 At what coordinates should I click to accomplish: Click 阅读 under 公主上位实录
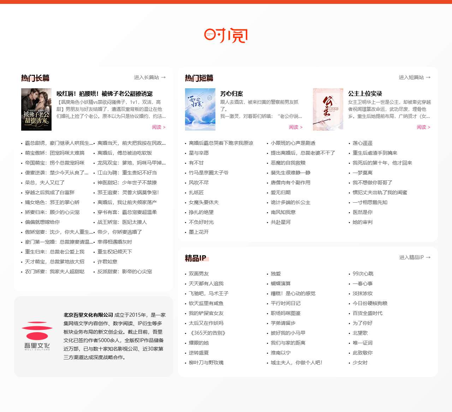tap(423, 127)
